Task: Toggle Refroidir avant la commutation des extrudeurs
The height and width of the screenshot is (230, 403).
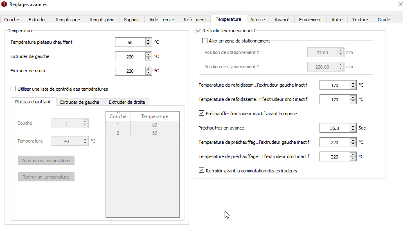Action: (x=201, y=170)
